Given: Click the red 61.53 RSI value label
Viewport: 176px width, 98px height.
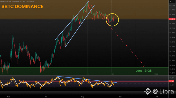Looking at the screenshot, I should pos(172,81).
